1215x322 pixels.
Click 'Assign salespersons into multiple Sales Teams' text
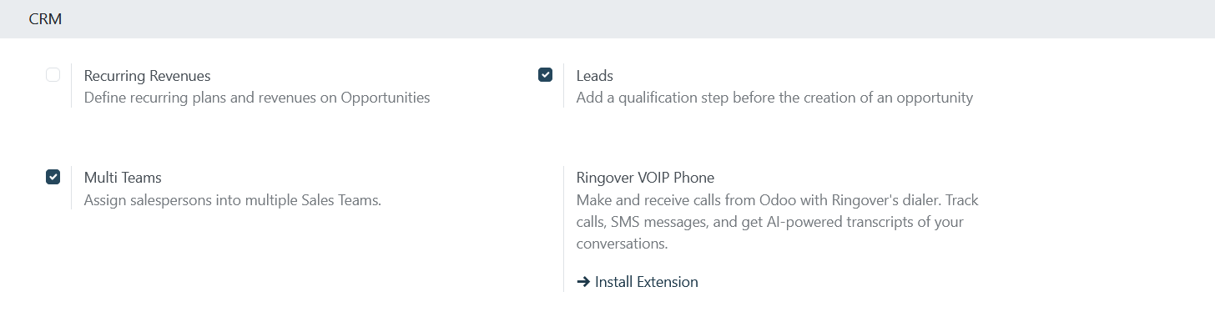[x=233, y=200]
